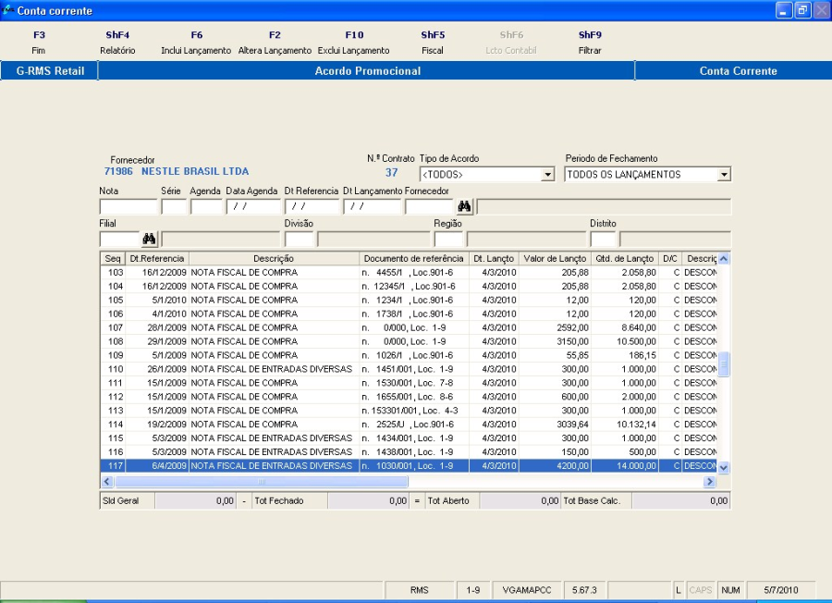Click the Divisão input field

pos(299,240)
